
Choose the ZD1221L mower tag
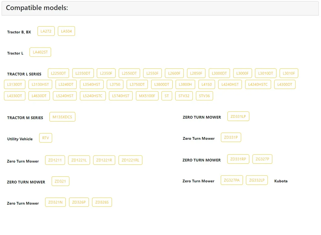(79, 160)
